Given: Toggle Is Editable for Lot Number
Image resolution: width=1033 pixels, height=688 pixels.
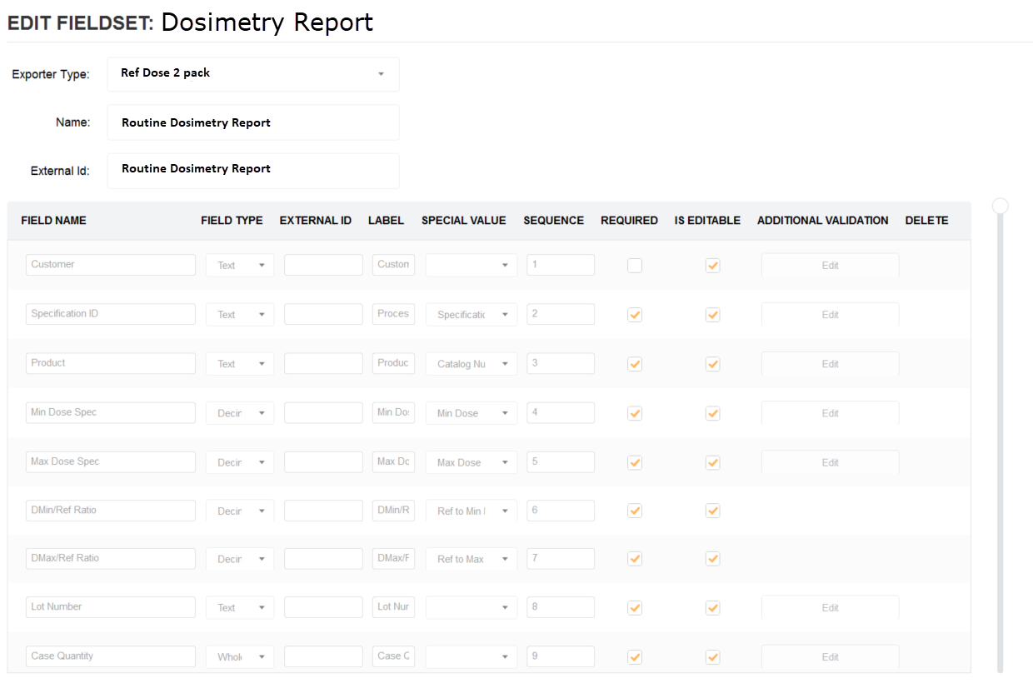Looking at the screenshot, I should pos(712,607).
